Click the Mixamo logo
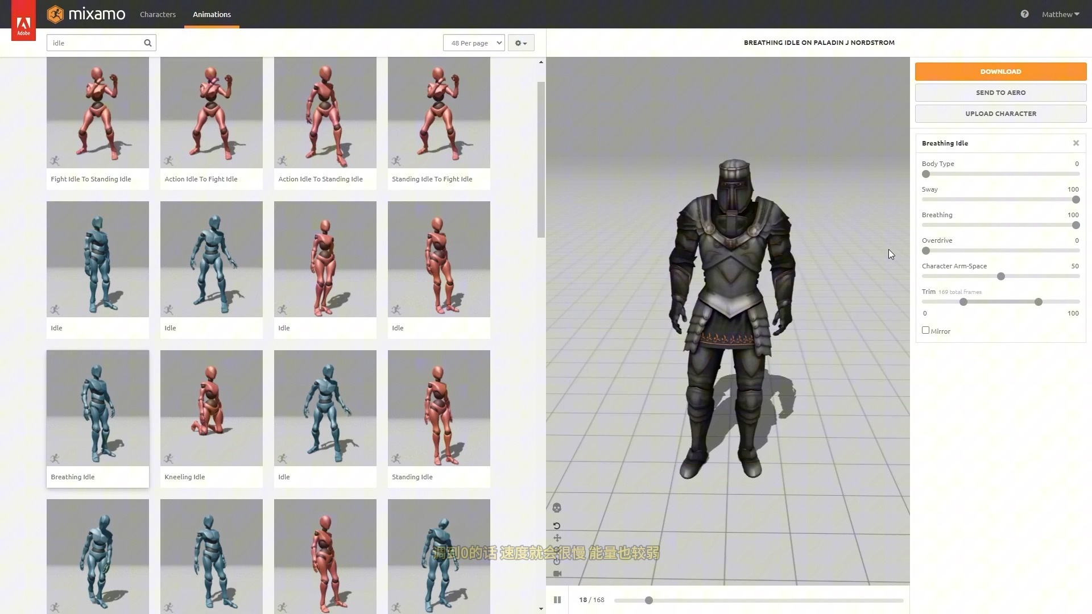Screen dimensions: 1092x614 [86, 14]
